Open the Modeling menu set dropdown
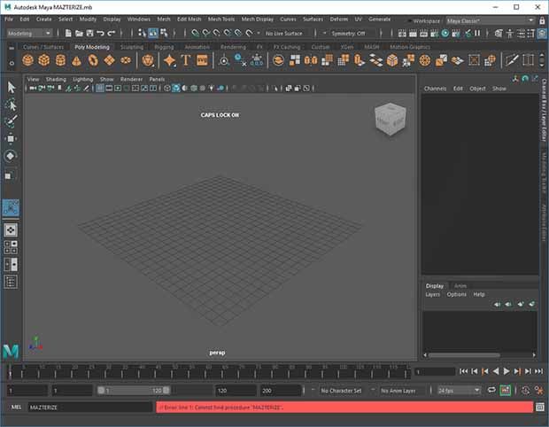This screenshot has width=549, height=427. [x=29, y=34]
